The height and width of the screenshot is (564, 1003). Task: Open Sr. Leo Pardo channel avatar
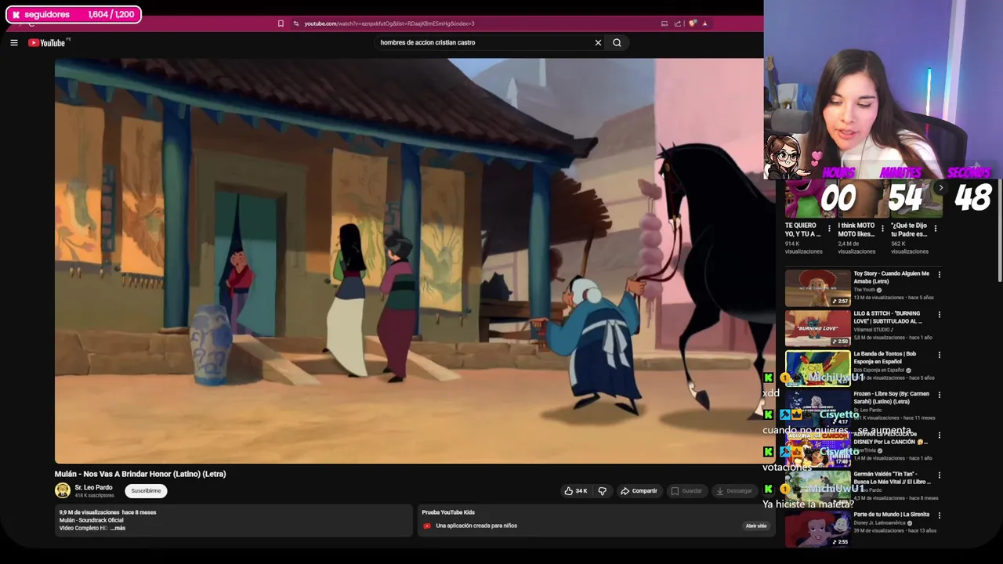(x=63, y=490)
